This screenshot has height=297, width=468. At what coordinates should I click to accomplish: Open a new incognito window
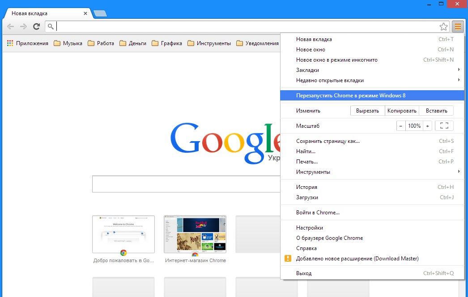372,60
